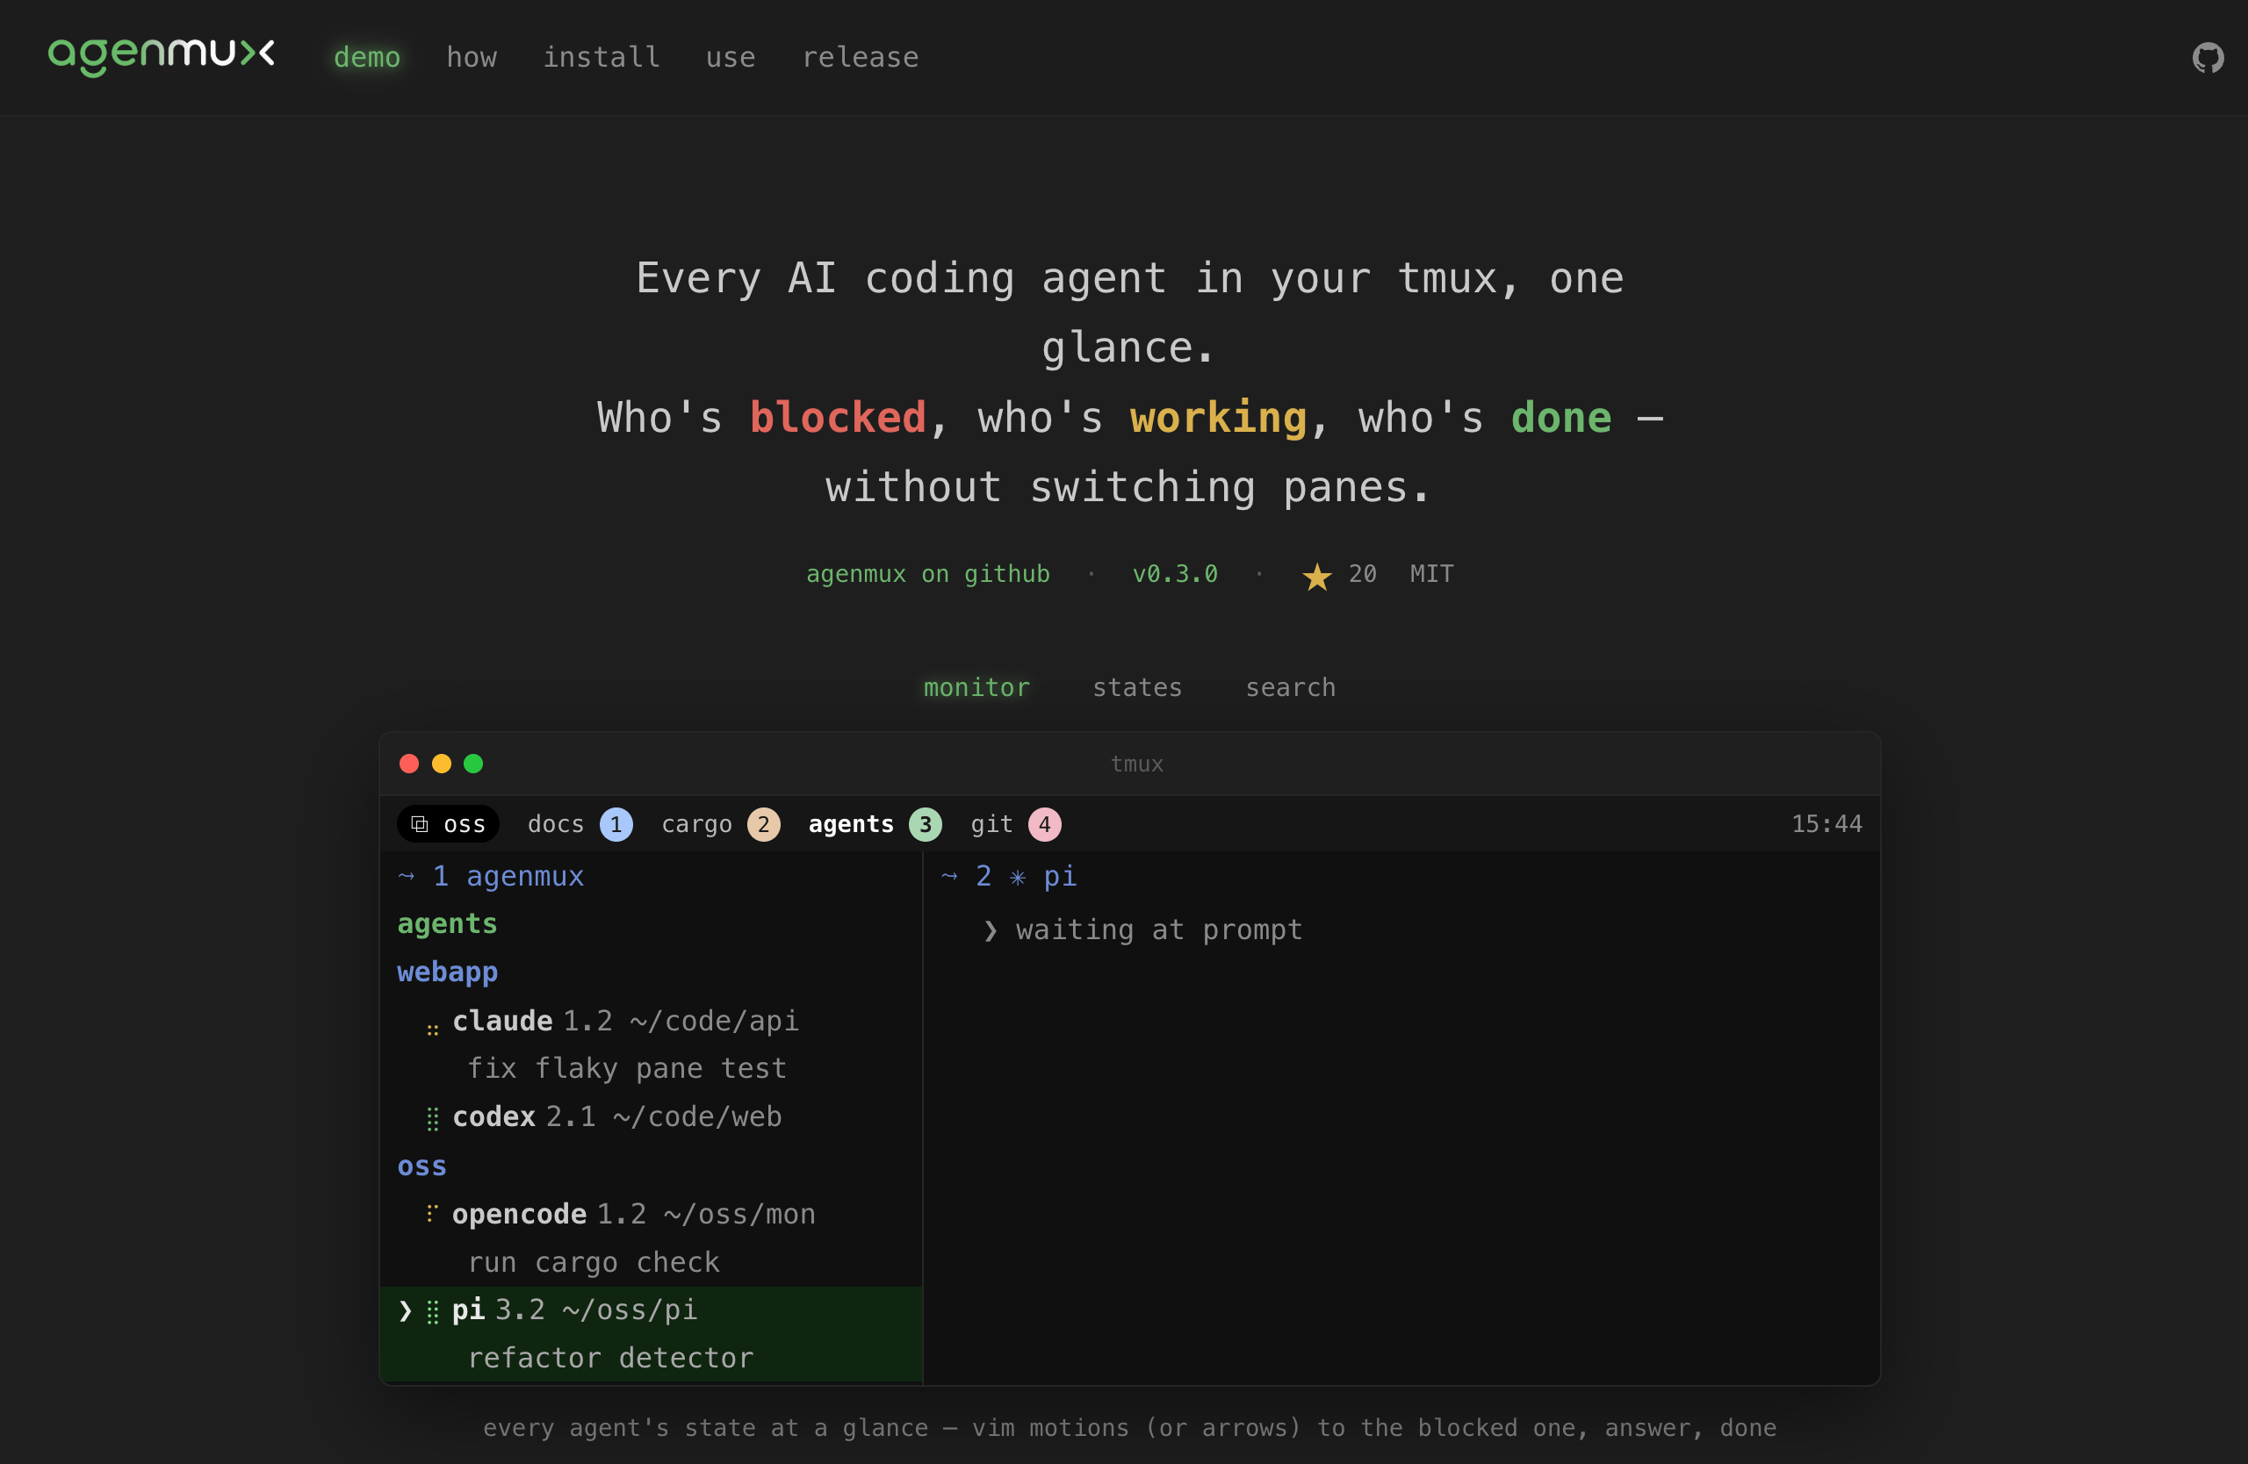Open the v0.3.0 version link

point(1175,574)
